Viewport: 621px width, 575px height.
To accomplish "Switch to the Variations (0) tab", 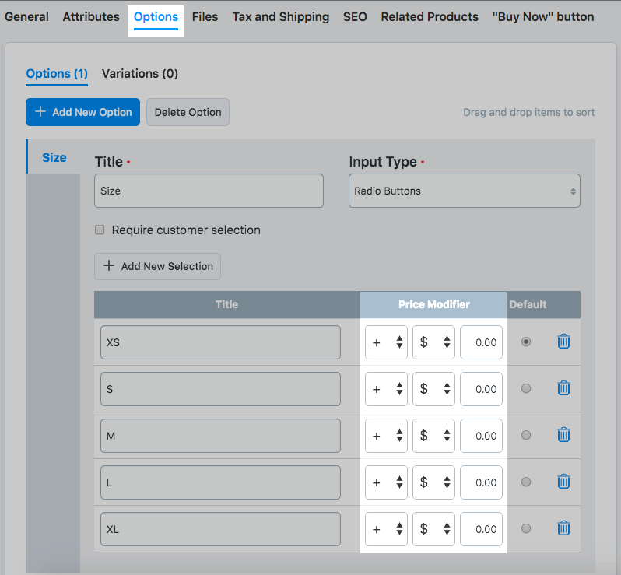I will pos(140,74).
